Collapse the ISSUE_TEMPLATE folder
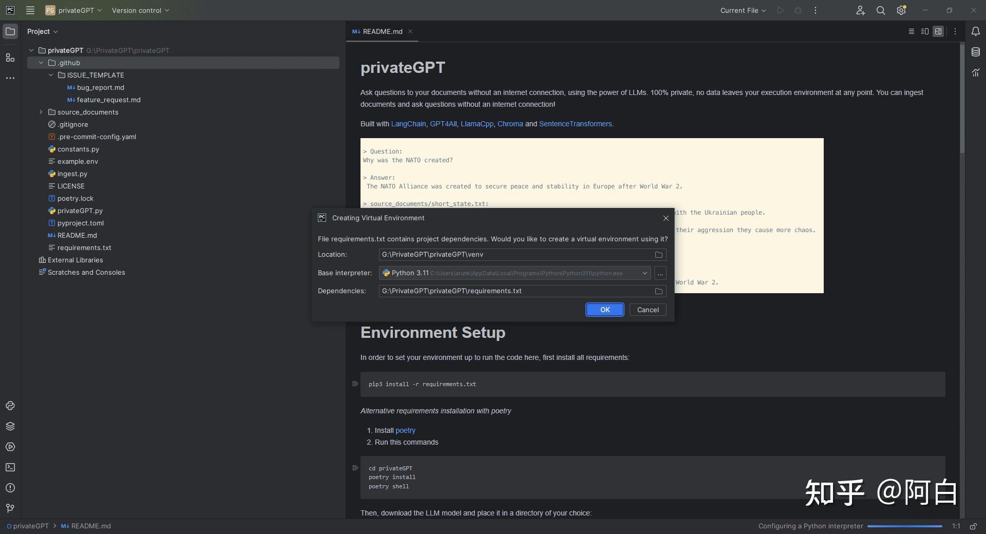 [x=51, y=75]
